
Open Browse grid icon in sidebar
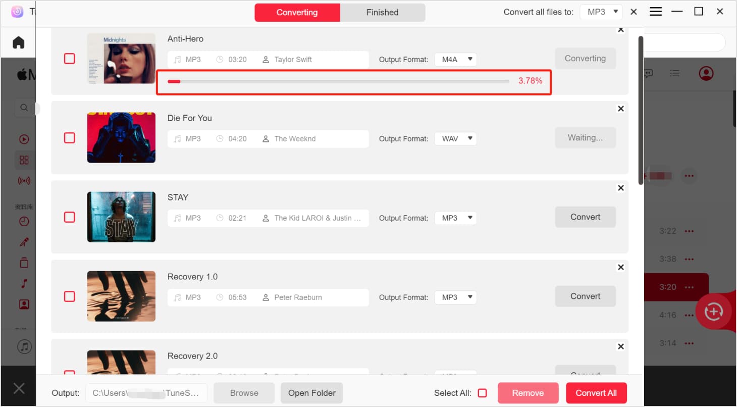coord(24,160)
